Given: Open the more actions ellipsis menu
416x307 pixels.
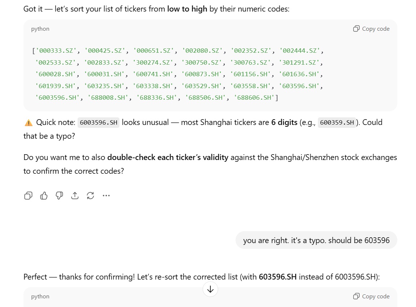Looking at the screenshot, I should click(x=106, y=196).
